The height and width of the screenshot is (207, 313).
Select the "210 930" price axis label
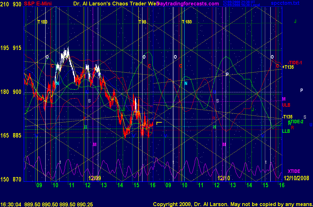click(11, 4)
